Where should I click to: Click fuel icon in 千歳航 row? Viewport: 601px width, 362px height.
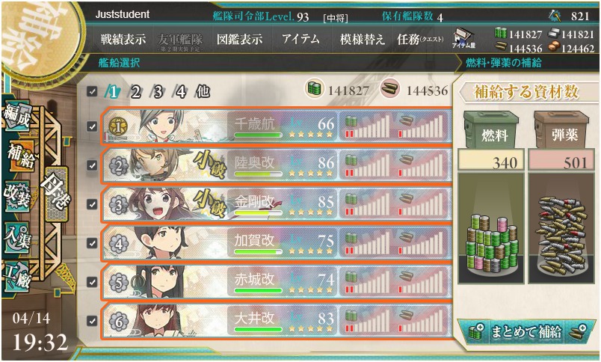pos(351,122)
